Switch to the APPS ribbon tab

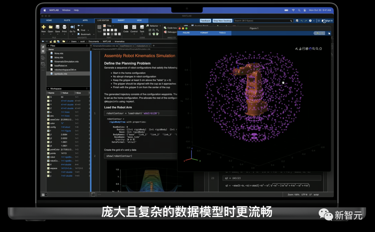pyautogui.click(x=85, y=20)
